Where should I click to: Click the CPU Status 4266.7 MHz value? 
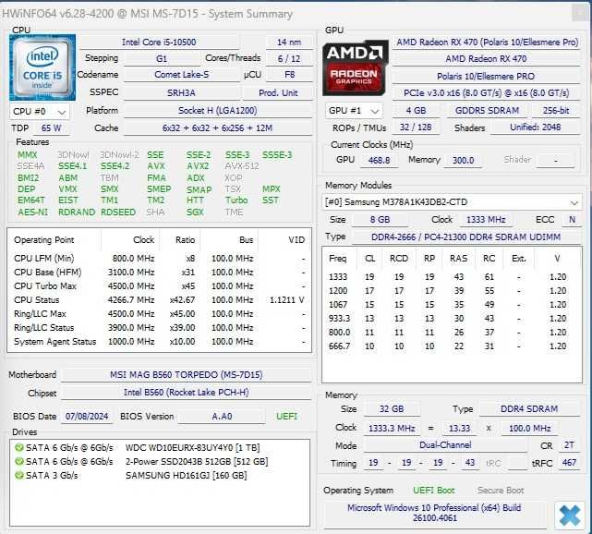coord(131,300)
